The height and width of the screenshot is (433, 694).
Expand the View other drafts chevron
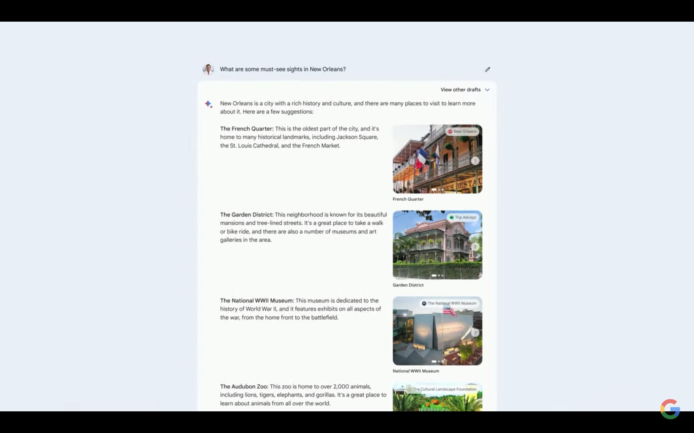(x=487, y=90)
